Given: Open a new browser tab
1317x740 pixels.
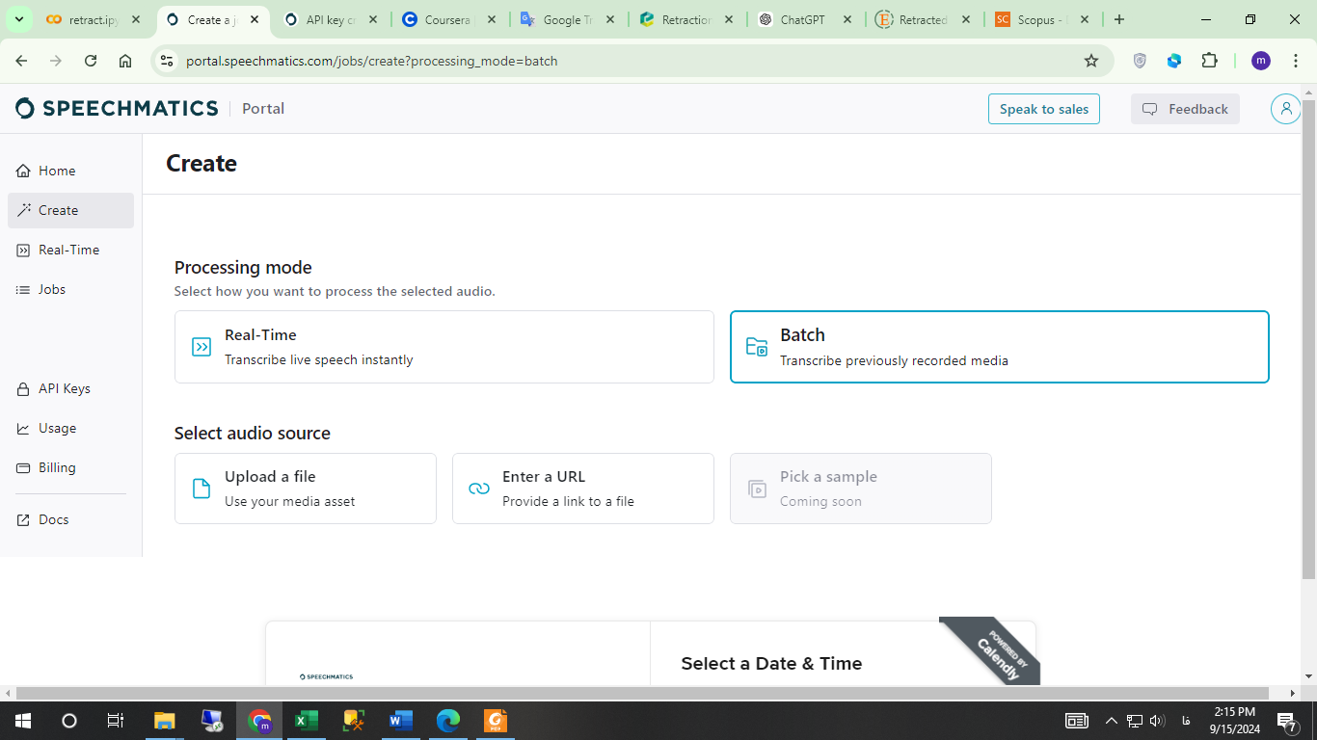Looking at the screenshot, I should [1119, 19].
